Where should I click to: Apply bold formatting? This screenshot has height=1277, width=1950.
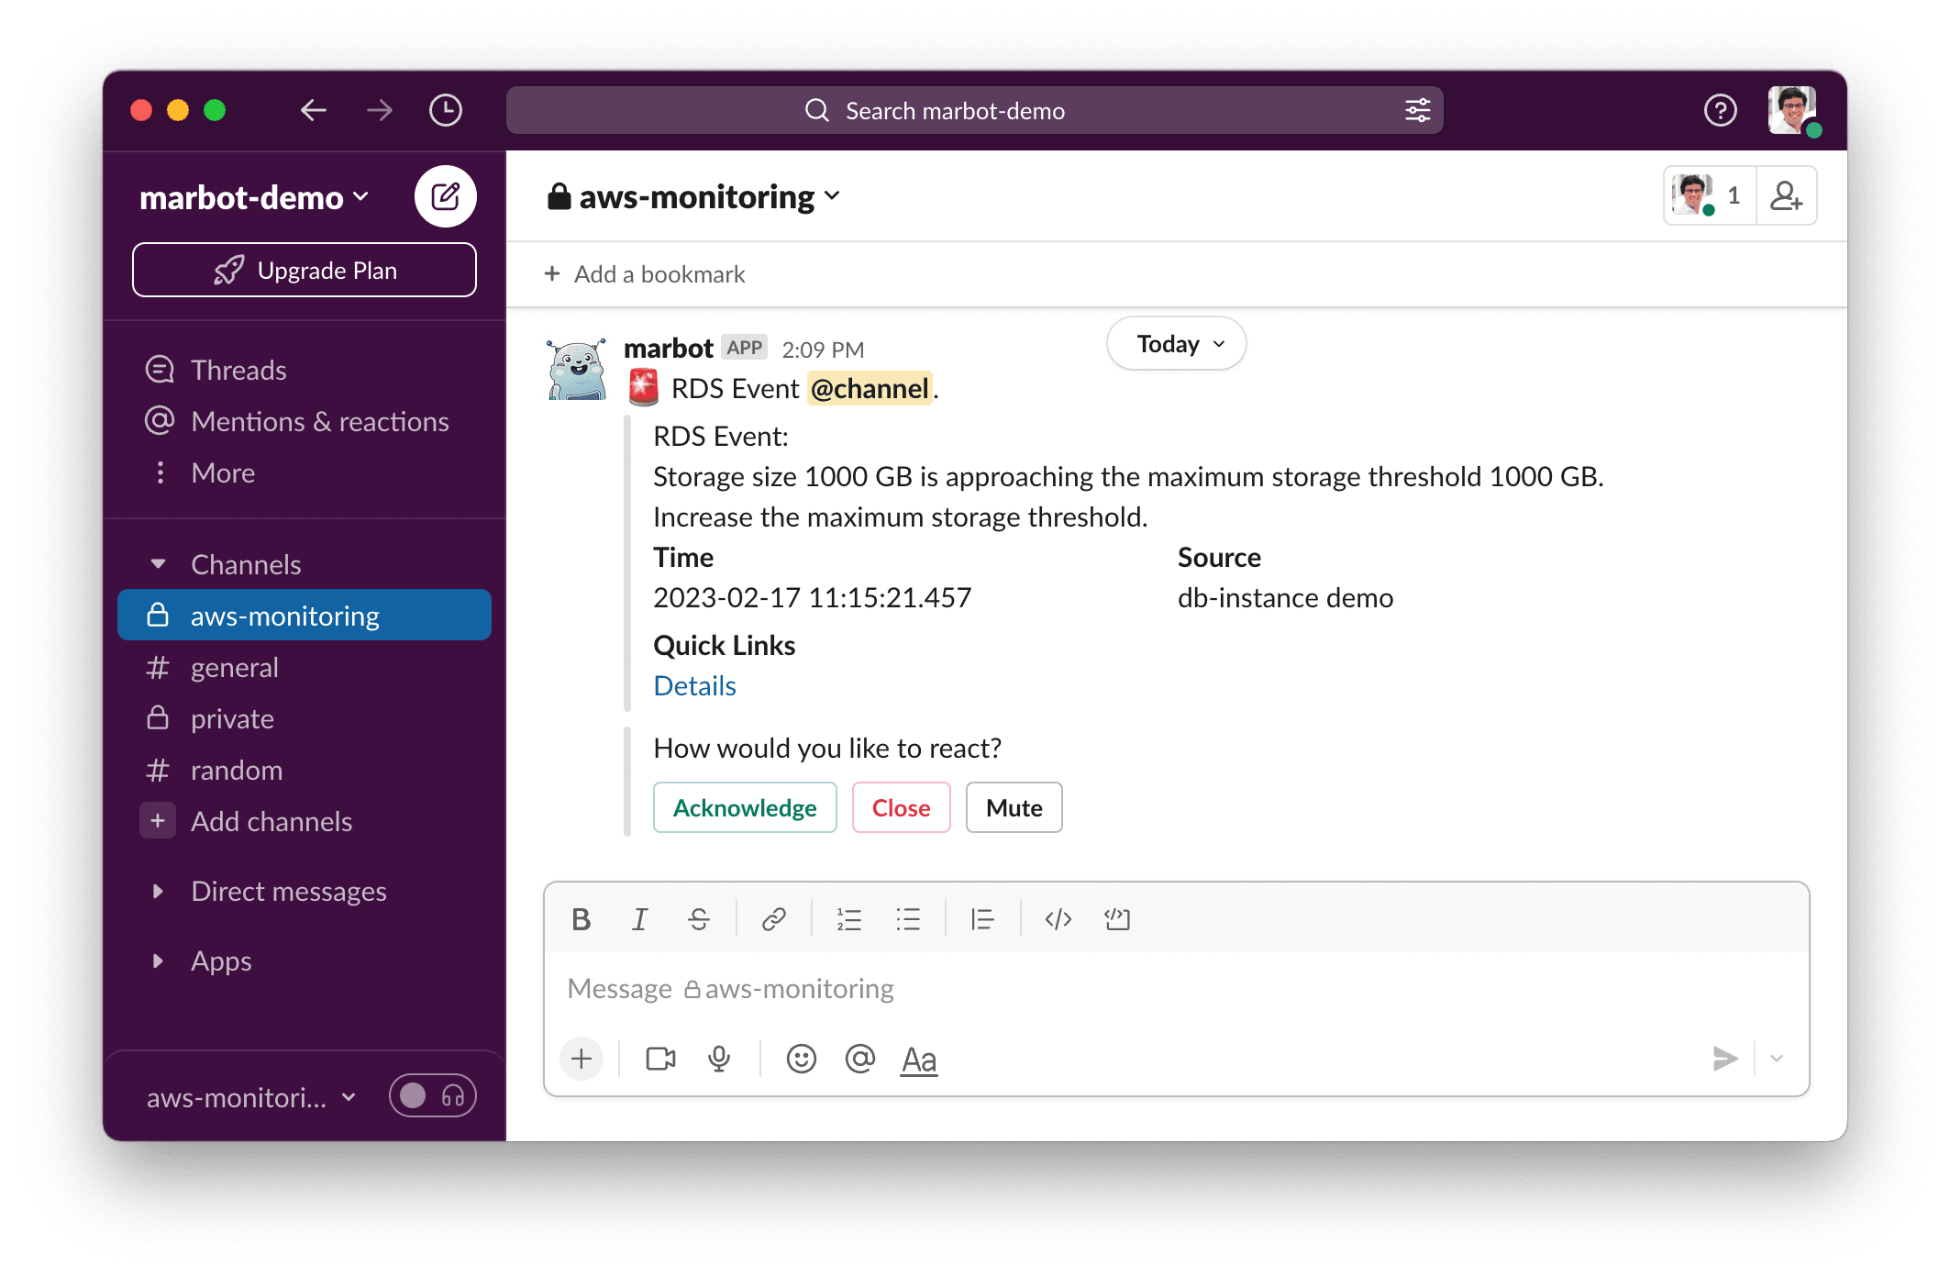pos(581,919)
